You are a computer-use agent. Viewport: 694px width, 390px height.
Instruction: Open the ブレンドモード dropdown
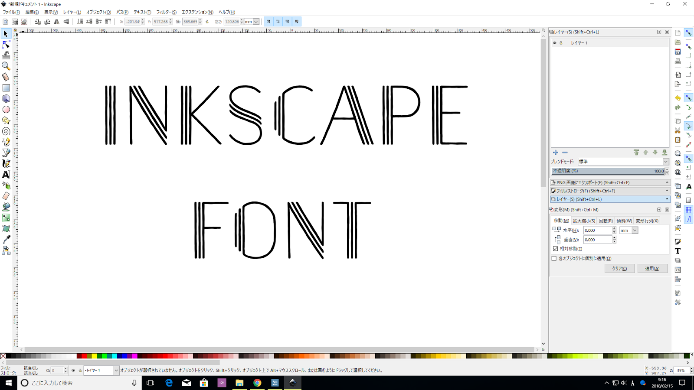point(623,162)
